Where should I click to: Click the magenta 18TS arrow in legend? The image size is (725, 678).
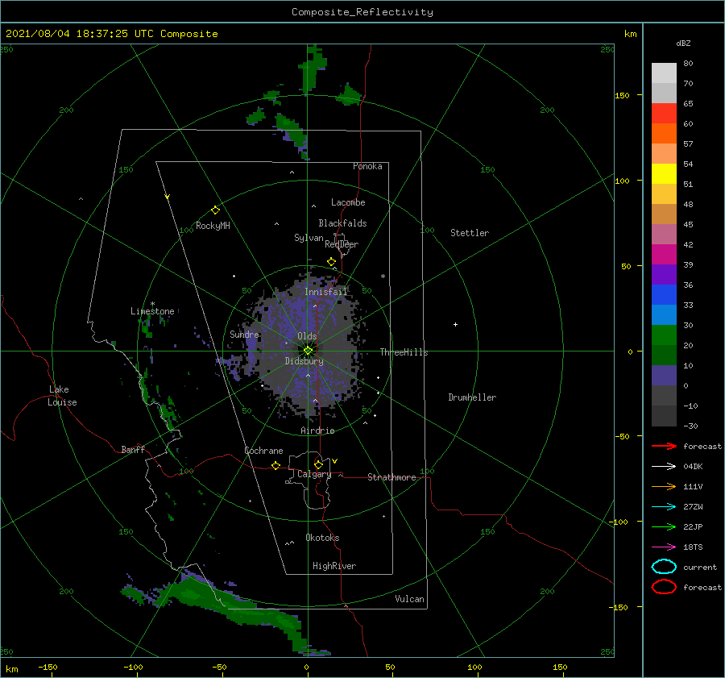click(x=664, y=547)
